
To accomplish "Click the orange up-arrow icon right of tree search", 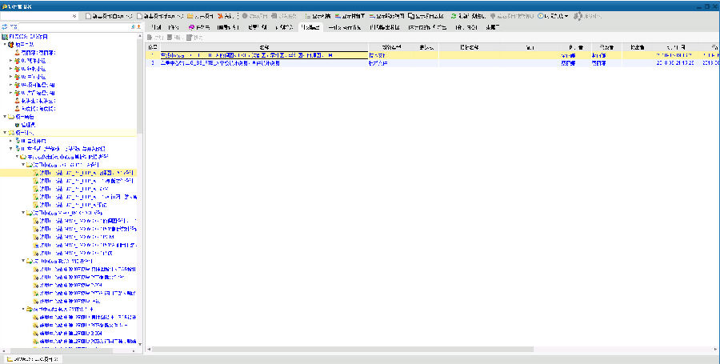I will click(x=138, y=27).
